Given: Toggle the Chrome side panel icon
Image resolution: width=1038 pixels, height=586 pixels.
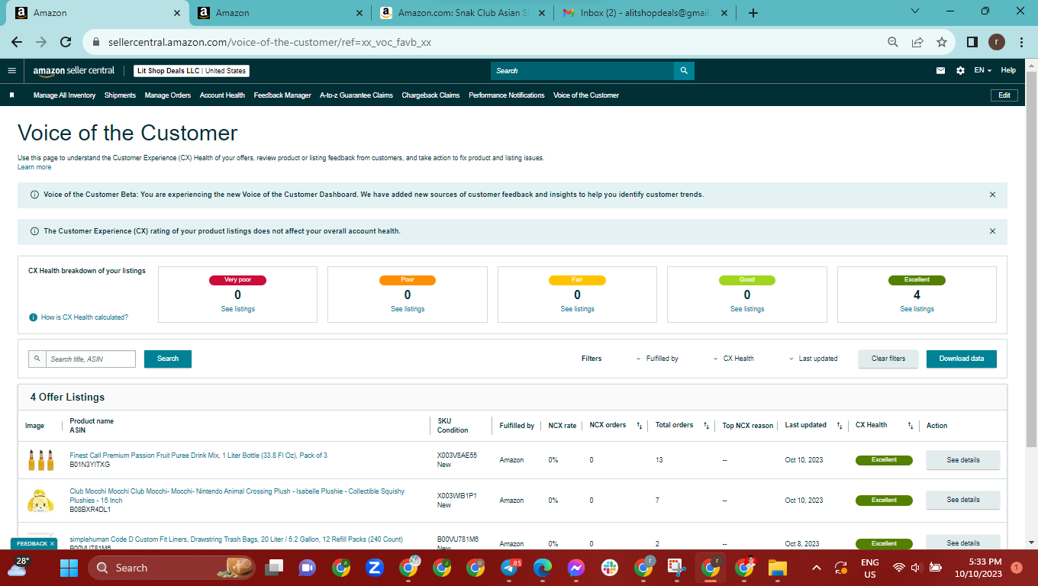Looking at the screenshot, I should point(972,42).
